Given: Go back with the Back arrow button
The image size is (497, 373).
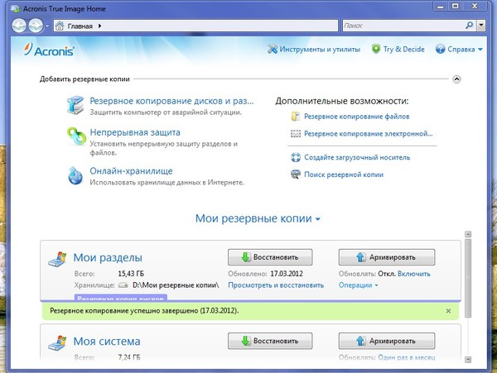Looking at the screenshot, I should coord(19,26).
